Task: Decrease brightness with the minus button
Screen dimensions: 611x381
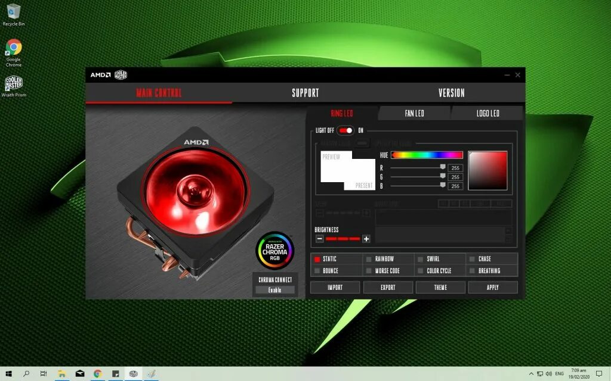Action: 320,239
